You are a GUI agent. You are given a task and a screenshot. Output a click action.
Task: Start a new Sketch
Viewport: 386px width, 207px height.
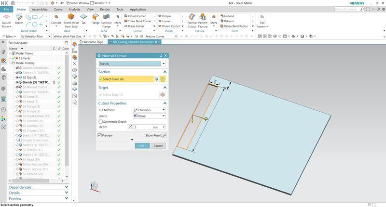tap(19, 19)
